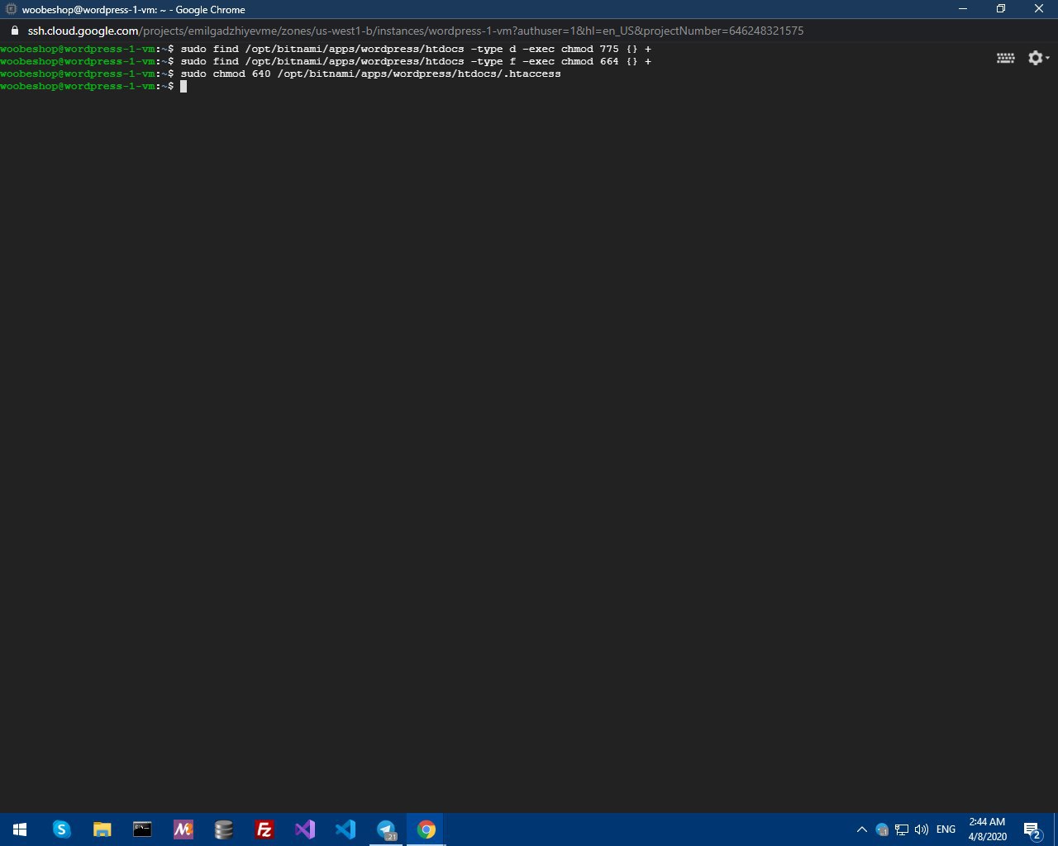Open the purple M application in the taskbar
Screen dimensions: 1058x846
tap(183, 829)
